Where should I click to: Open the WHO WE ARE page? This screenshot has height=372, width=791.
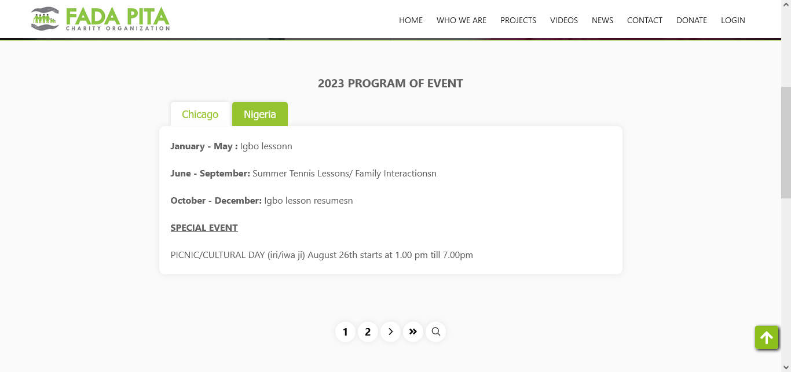coord(462,20)
